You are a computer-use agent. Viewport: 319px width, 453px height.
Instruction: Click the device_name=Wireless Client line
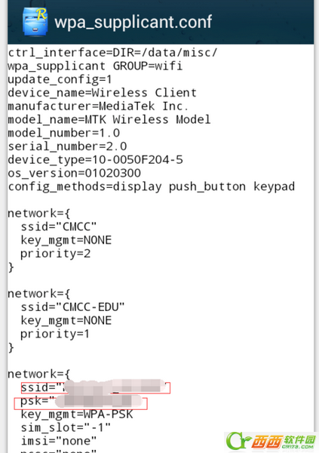(103, 93)
